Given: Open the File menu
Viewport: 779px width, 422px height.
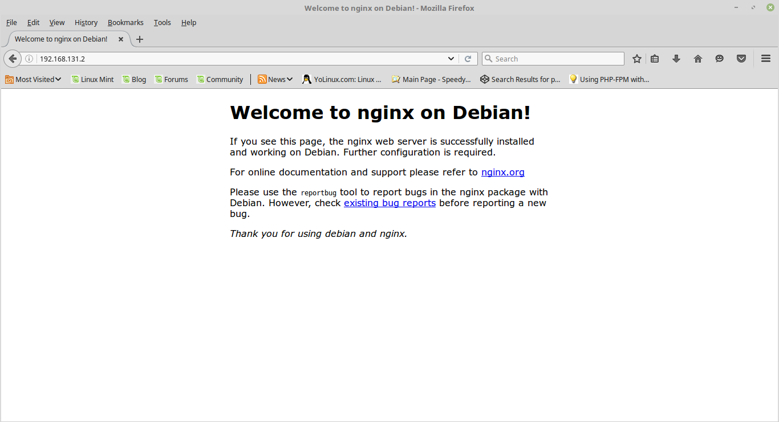Looking at the screenshot, I should point(11,22).
